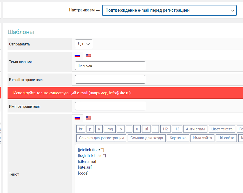The image size is (243, 193).
Task: Click the 'Имя отправителя' input field
Action: [110, 106]
